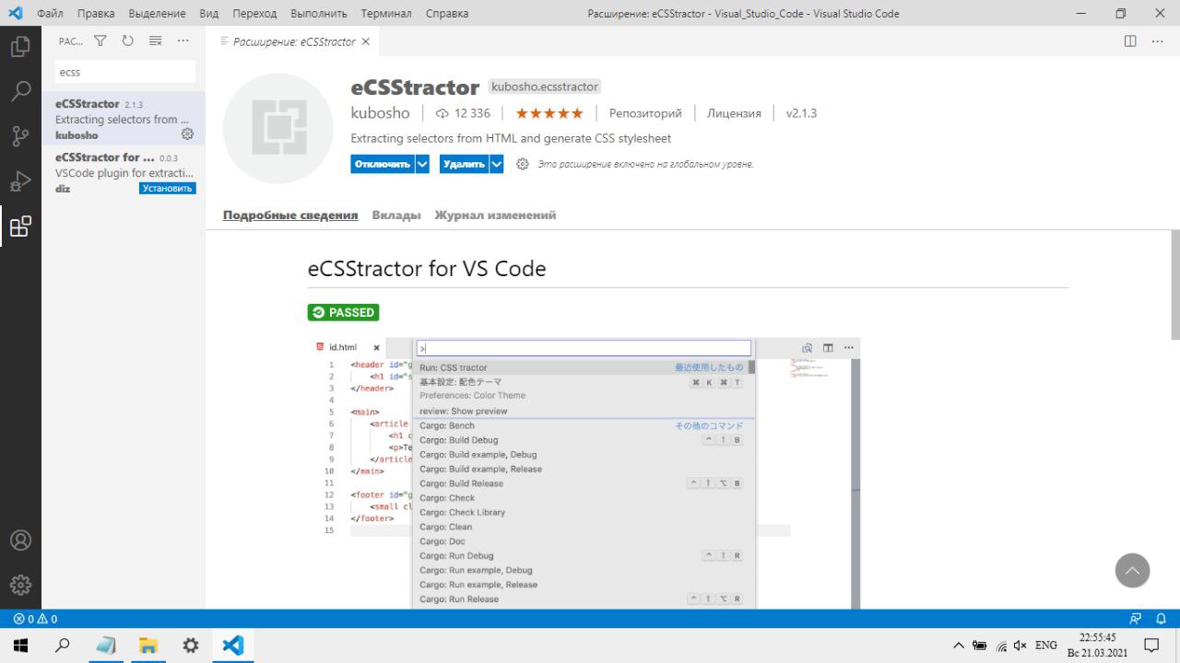Open gear menu for eCSStractor list item

coord(187,134)
